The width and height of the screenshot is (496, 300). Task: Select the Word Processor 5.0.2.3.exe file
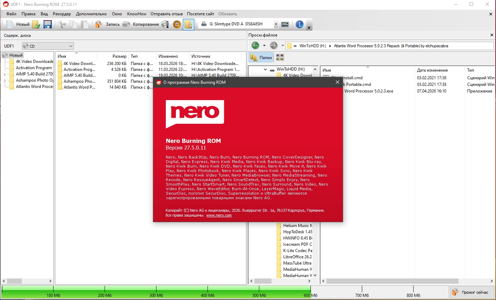click(x=368, y=91)
